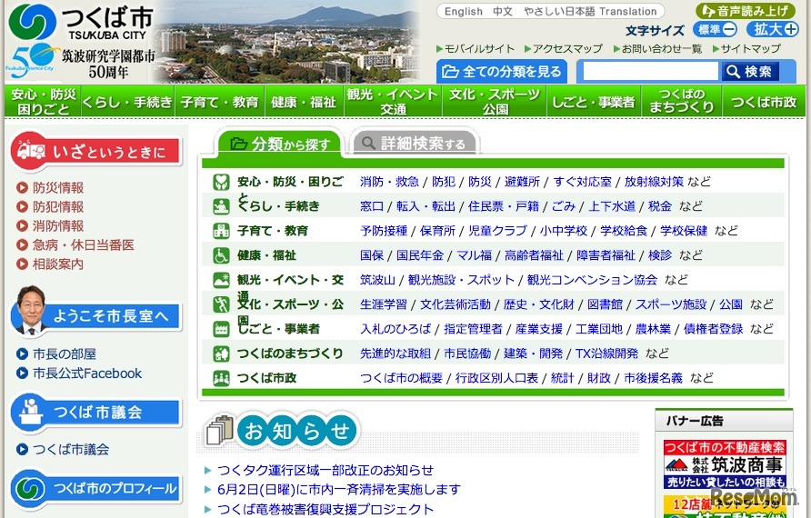
Task: Open the 国民年金 link
Action: [x=420, y=255]
